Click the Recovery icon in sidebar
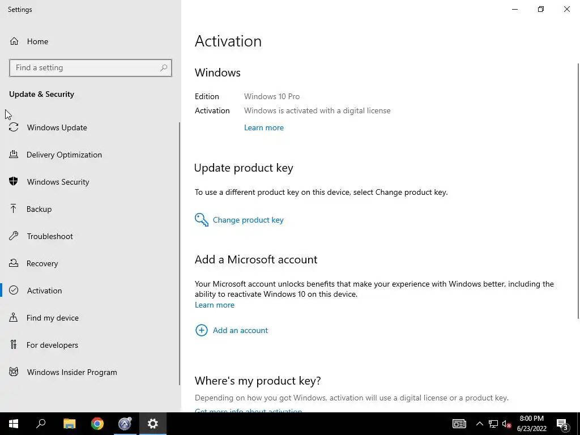This screenshot has width=580, height=435. [14, 263]
